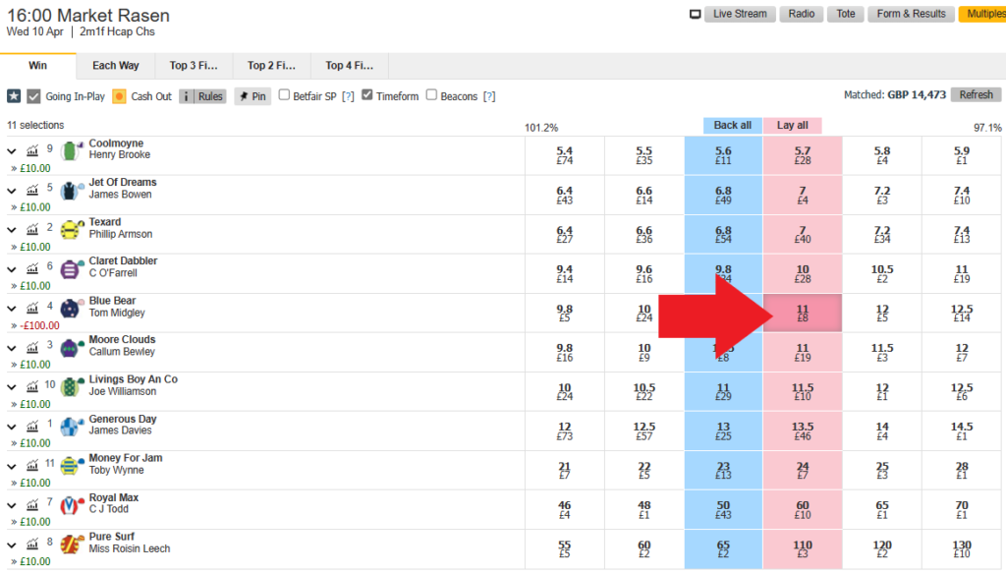Switch to the Win tab
The image size is (1006, 573).
[x=38, y=66]
